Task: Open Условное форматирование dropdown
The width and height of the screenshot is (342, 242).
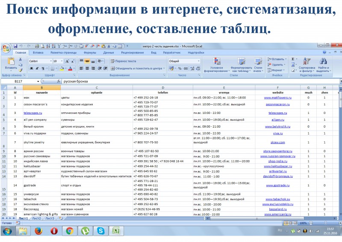Action: (216, 65)
